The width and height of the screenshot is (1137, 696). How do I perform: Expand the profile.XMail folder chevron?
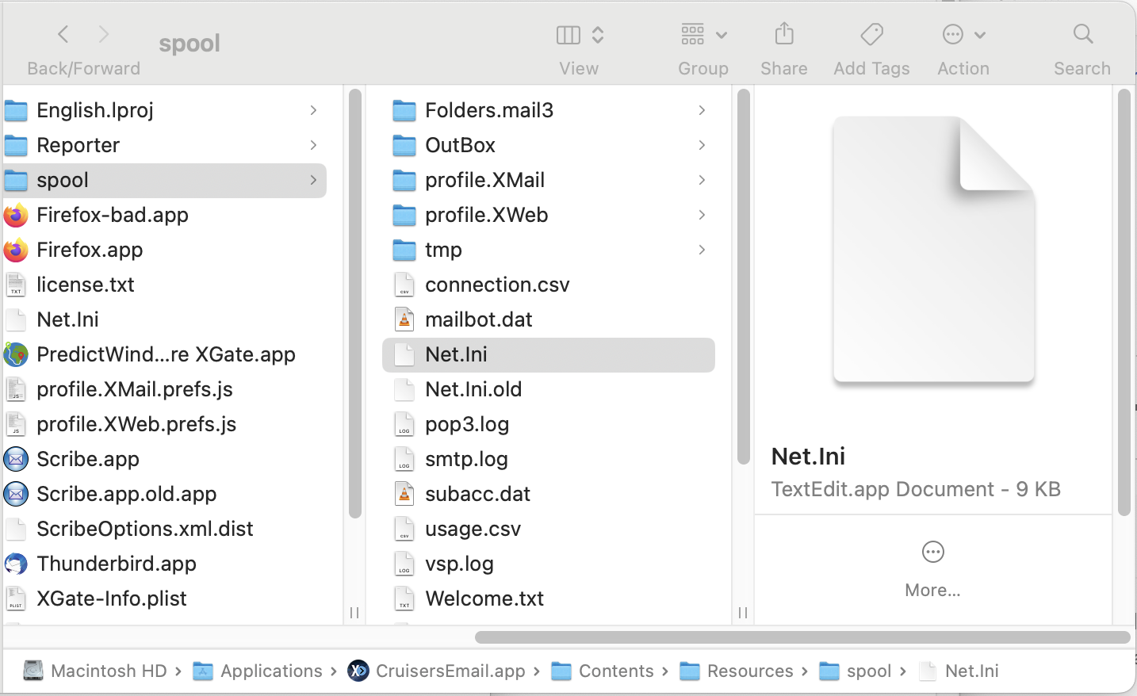point(702,180)
